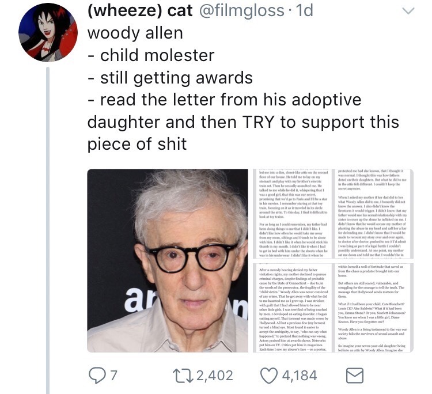Open the tweet's 1d timestamp
This screenshot has width=432, height=394.
coord(304,11)
